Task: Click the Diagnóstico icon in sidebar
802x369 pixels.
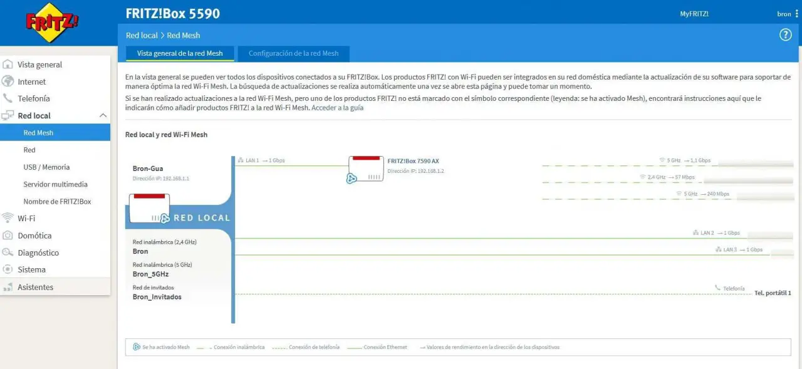Action: pos(8,252)
